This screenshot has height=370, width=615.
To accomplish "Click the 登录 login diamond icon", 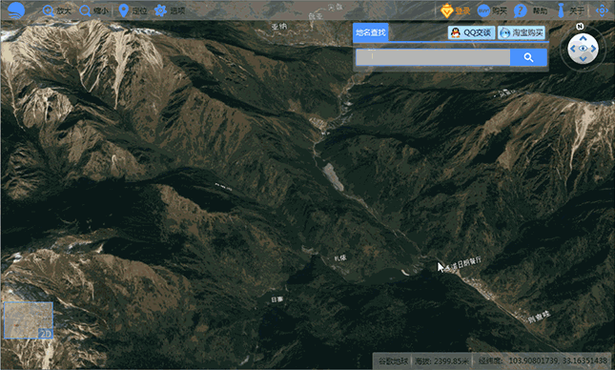I will click(447, 10).
